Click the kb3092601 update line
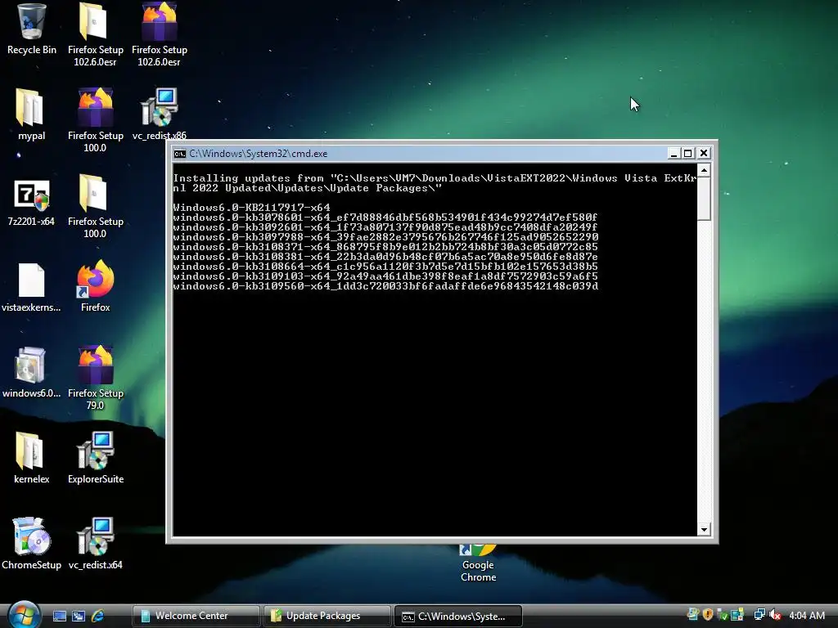Screen dimensions: 838x628 click(x=385, y=227)
